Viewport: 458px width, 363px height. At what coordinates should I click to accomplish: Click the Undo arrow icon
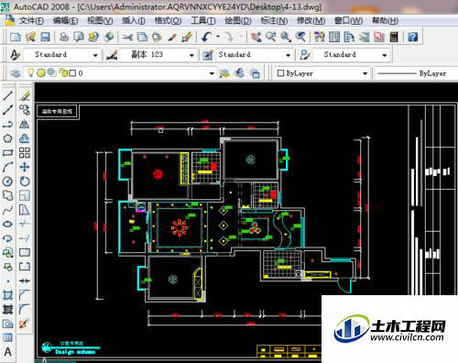206,37
